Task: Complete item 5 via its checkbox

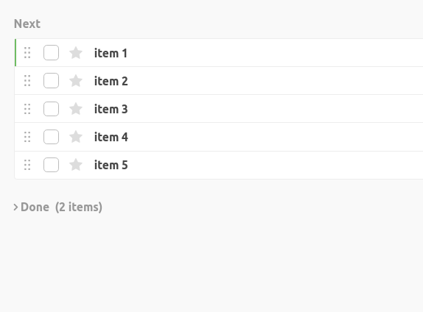Action: pyautogui.click(x=52, y=165)
